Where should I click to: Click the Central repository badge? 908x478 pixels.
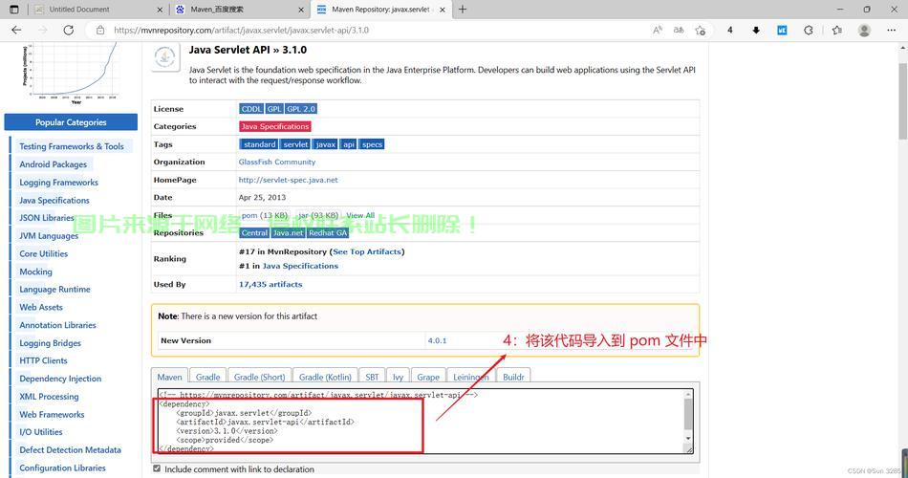254,233
